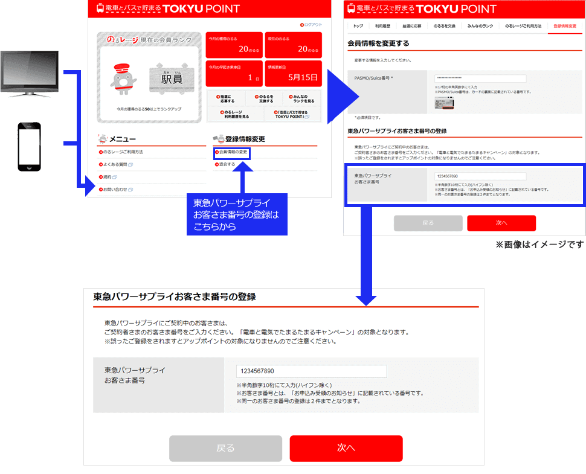Select the みんなのランク tab

480,26
